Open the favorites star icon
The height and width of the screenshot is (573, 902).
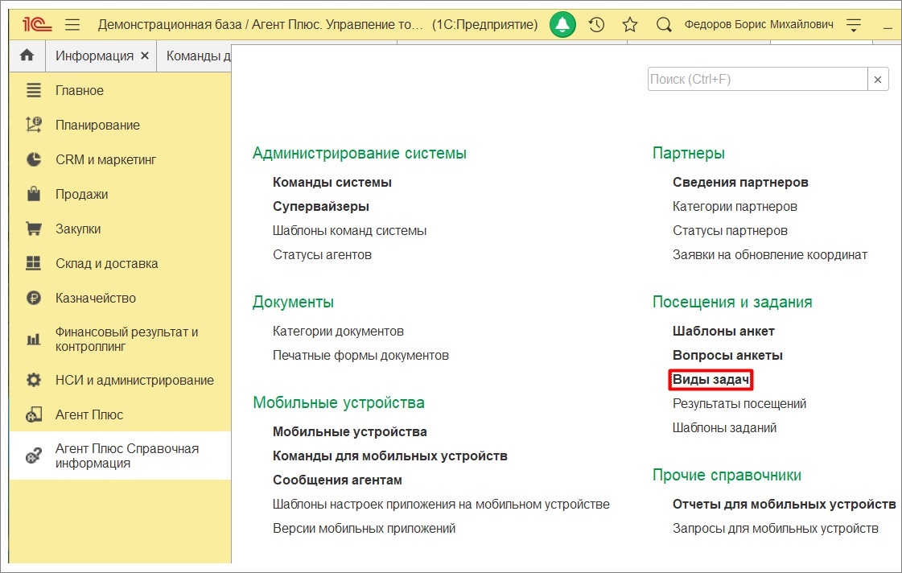click(x=630, y=25)
